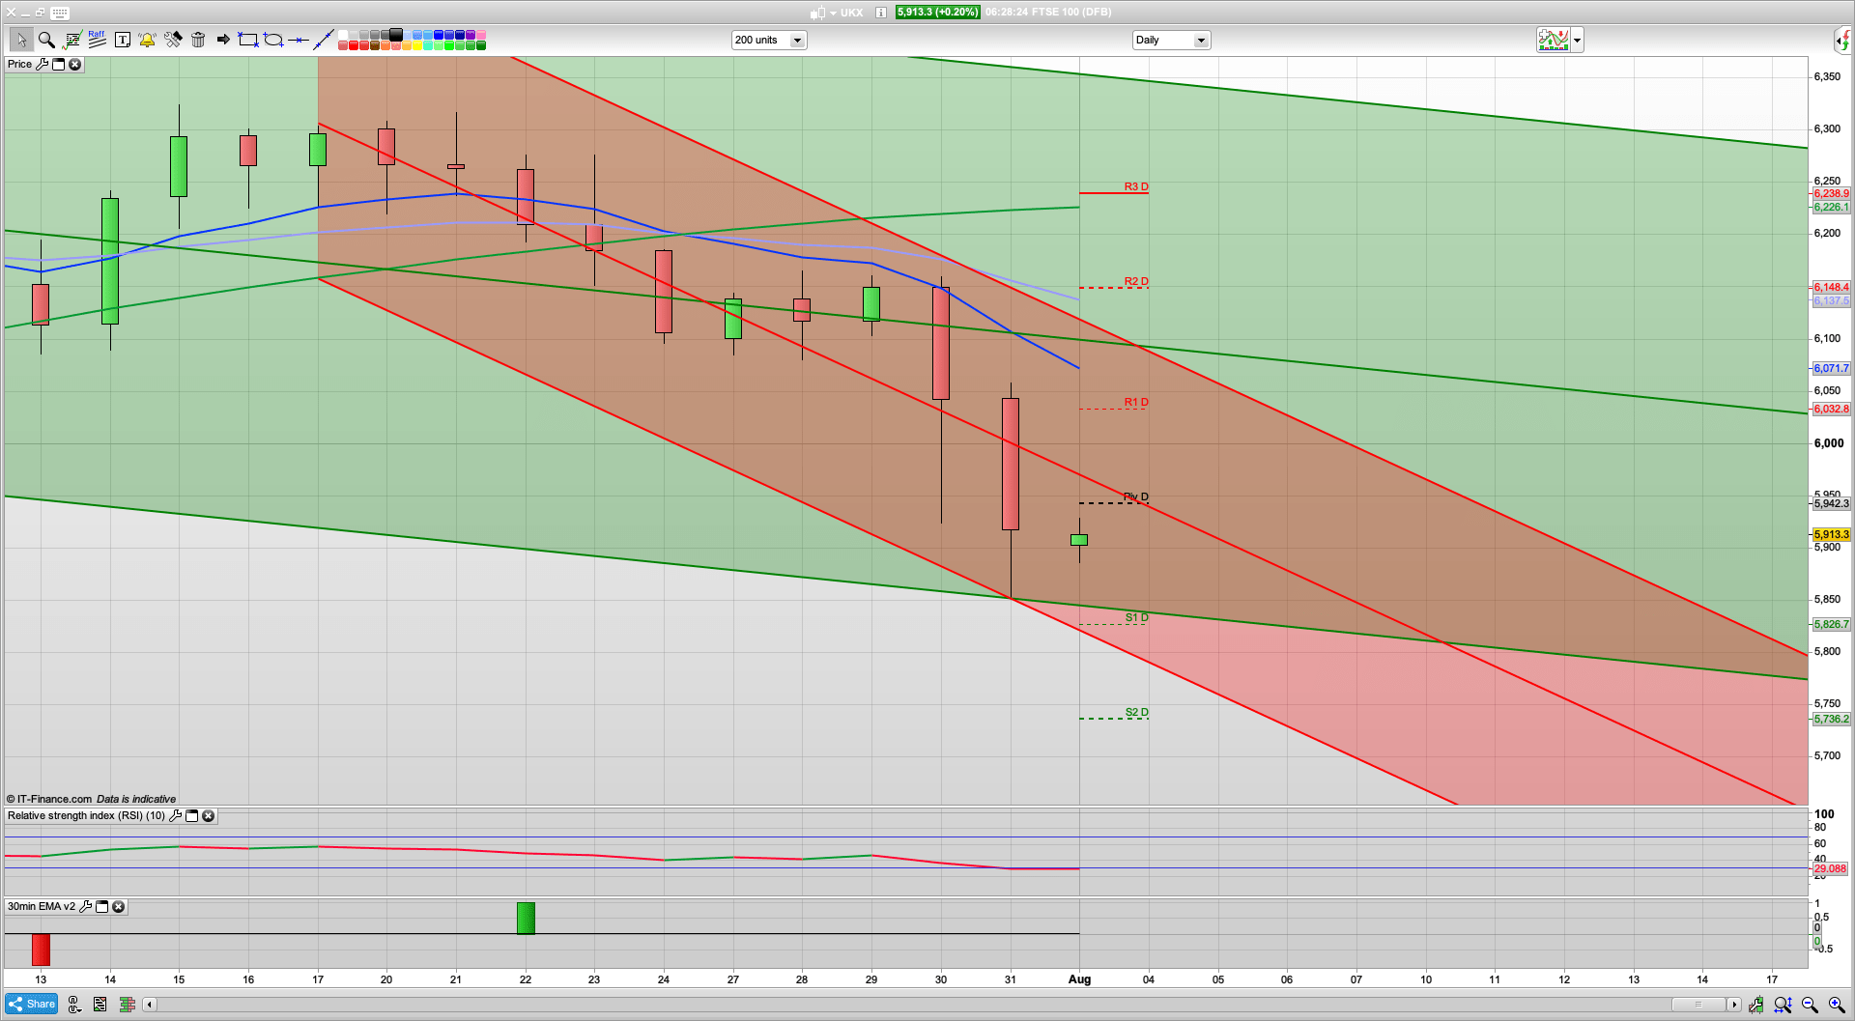Click the partially hidden icon at toolbar right edge

1843,40
